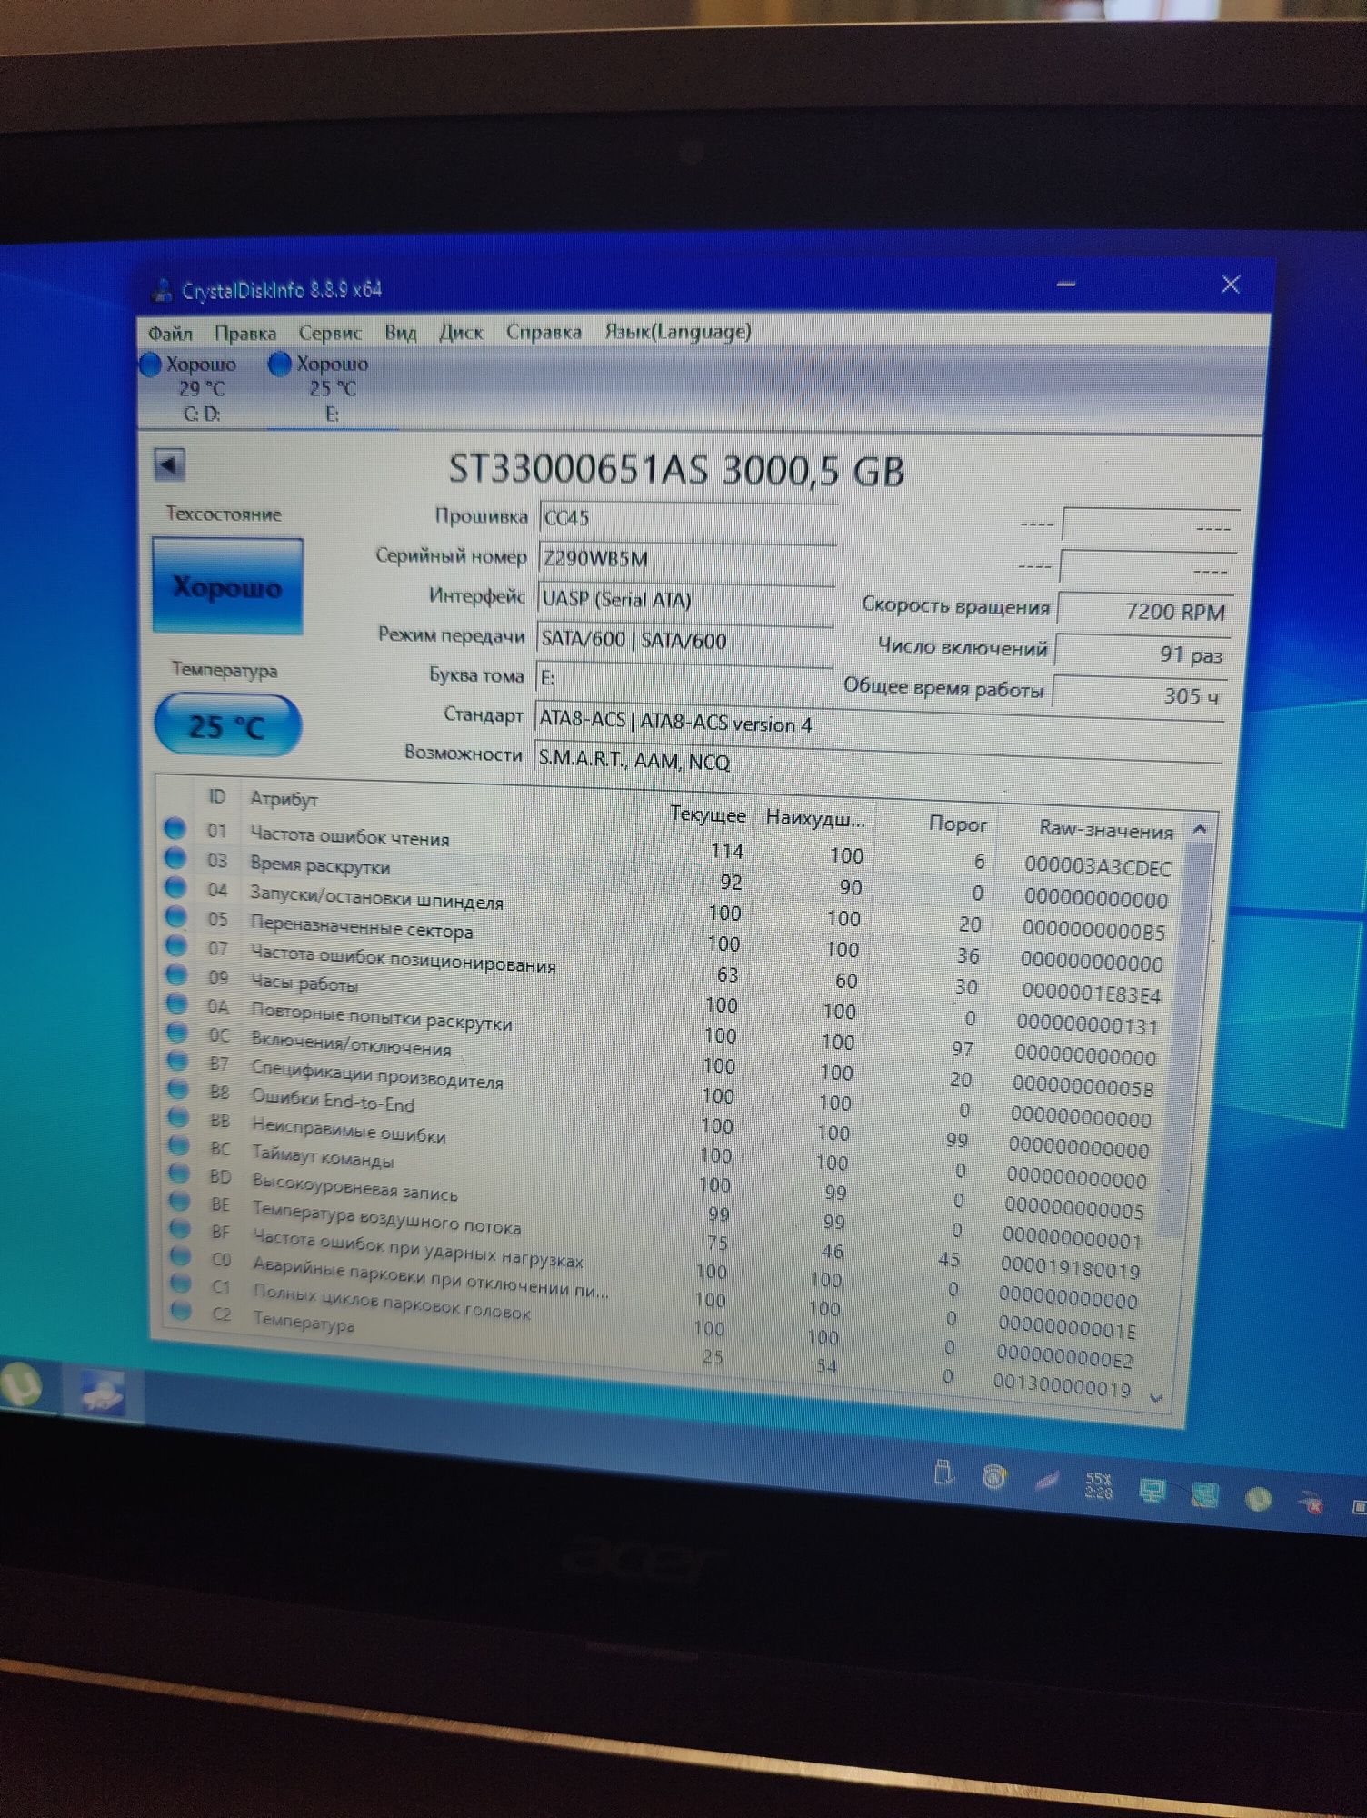The height and width of the screenshot is (1818, 1367).
Task: Open the Вид menu
Action: (400, 333)
